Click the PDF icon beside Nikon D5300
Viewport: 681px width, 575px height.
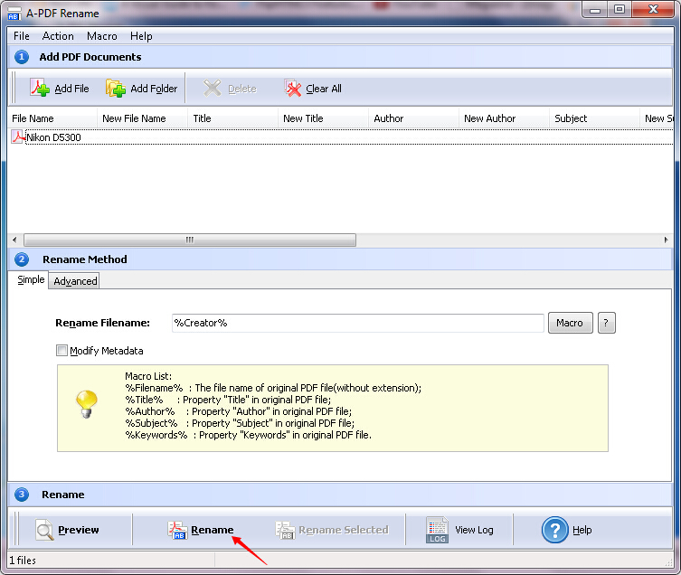pyautogui.click(x=17, y=137)
